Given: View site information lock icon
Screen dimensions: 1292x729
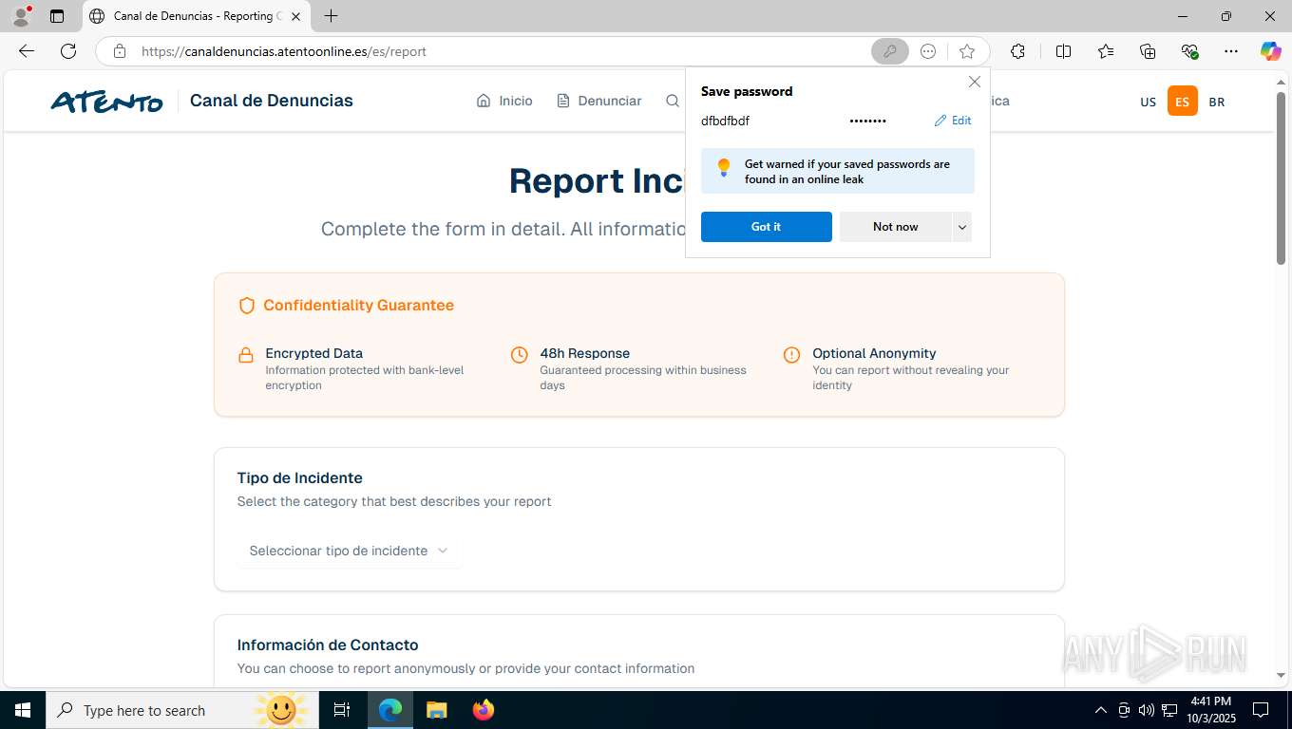Looking at the screenshot, I should [120, 51].
